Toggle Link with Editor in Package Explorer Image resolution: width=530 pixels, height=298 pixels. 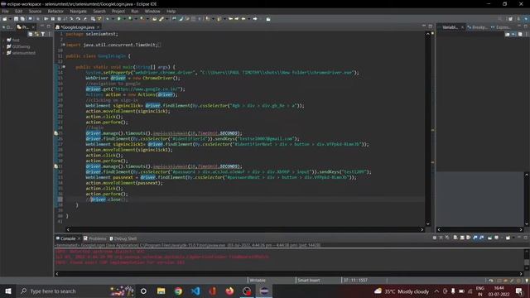(x=36, y=34)
